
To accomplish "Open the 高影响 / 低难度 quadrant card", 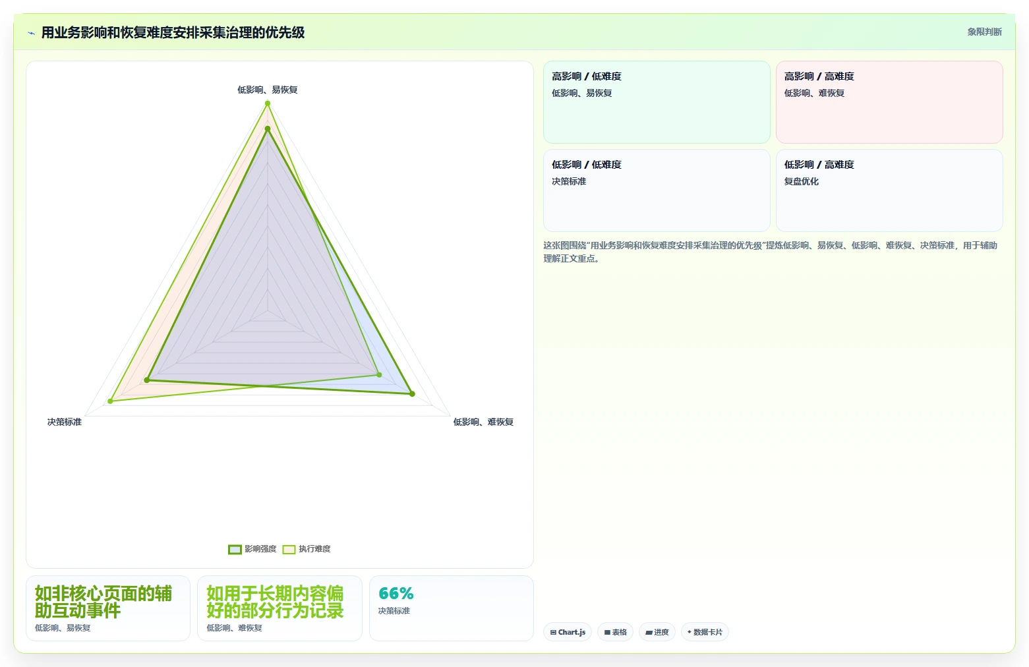I will click(657, 102).
